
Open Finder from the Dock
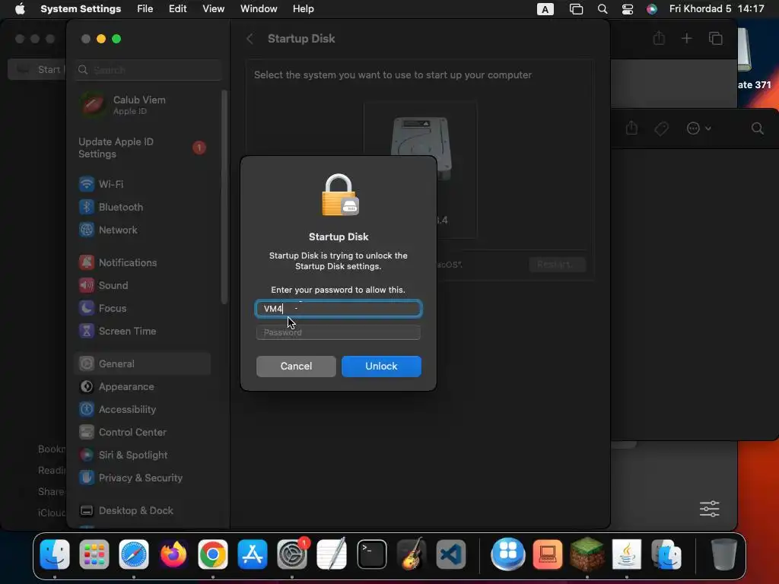coord(55,554)
